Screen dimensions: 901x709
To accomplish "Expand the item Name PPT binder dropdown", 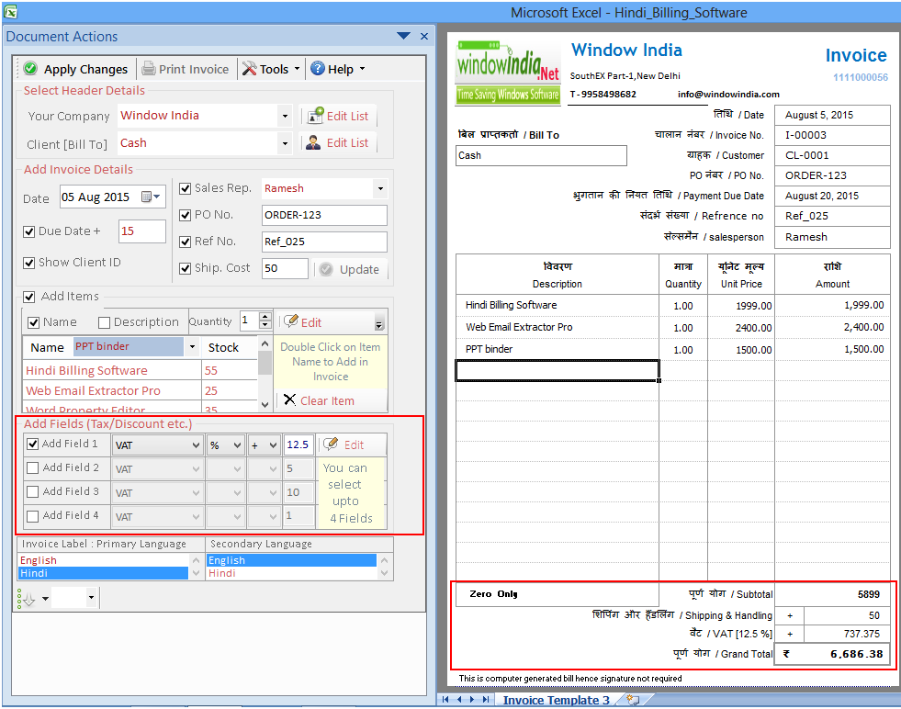I will 192,347.
